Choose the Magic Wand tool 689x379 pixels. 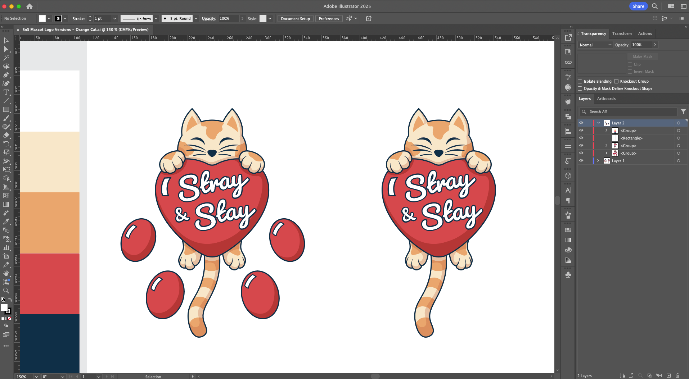tap(6, 58)
